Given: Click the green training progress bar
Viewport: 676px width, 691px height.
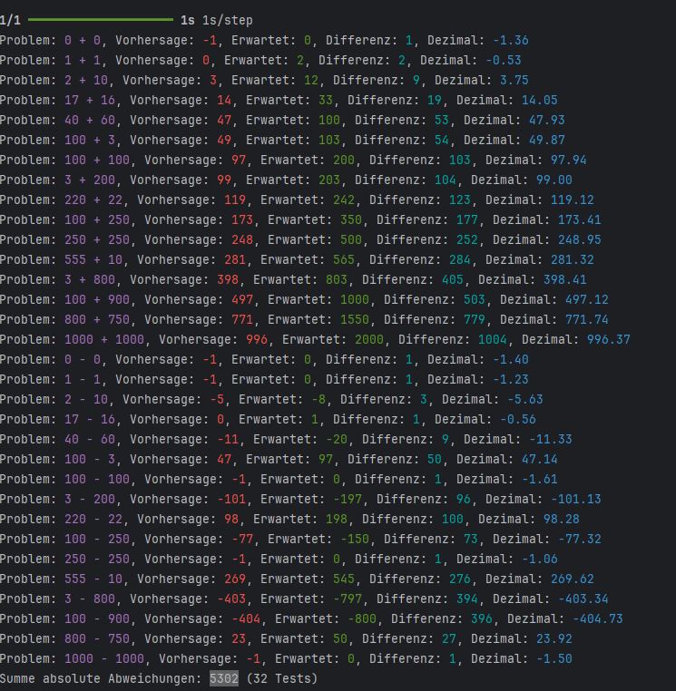Looking at the screenshot, I should tap(100, 19).
